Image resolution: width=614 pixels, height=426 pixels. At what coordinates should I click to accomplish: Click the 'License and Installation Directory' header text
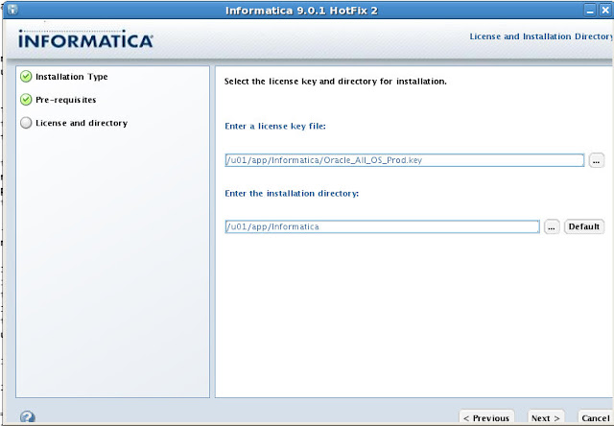[541, 36]
